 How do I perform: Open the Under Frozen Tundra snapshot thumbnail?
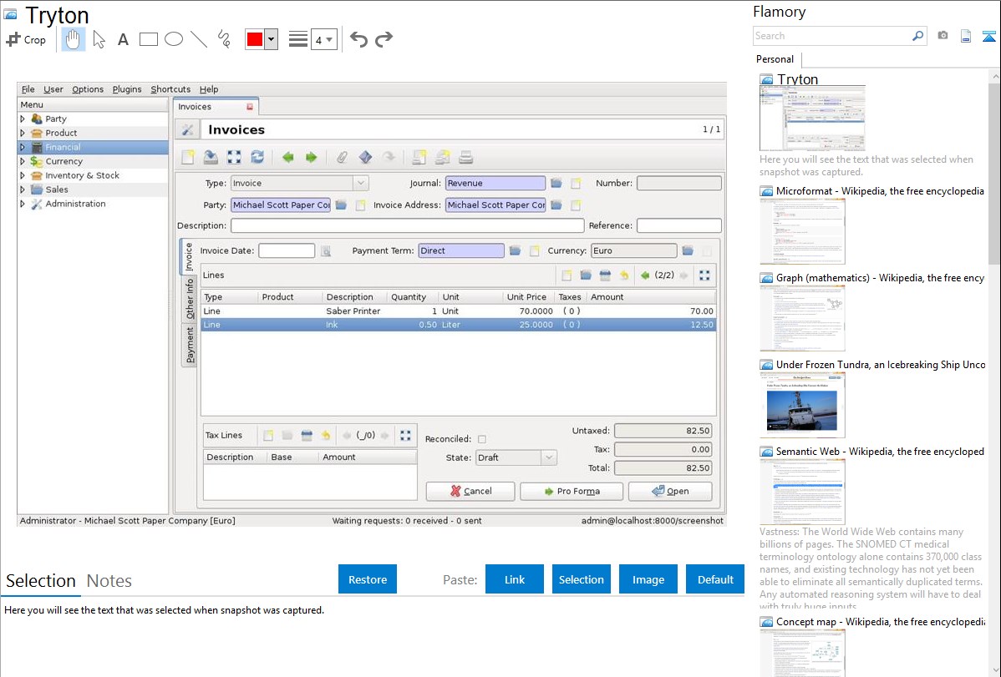tap(802, 405)
